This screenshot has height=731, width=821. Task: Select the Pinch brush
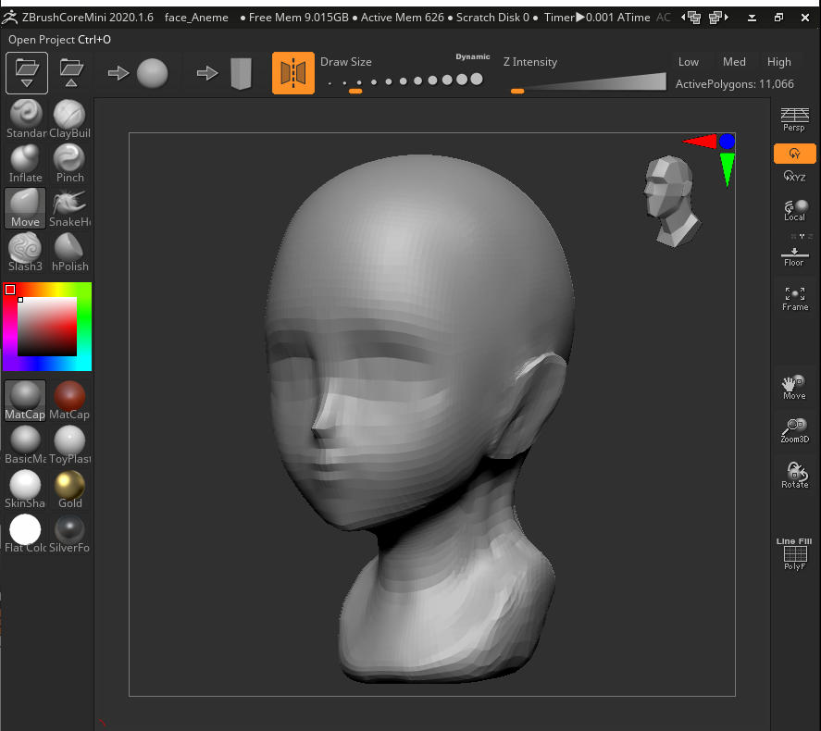pos(69,163)
